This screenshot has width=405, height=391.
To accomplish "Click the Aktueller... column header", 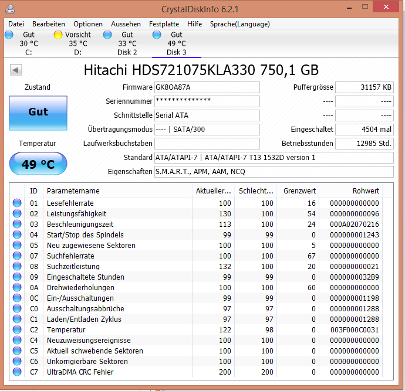I will point(213,191).
